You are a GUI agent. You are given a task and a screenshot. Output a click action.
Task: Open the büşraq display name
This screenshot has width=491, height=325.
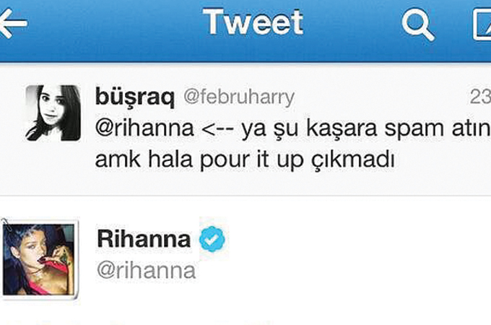coord(134,97)
